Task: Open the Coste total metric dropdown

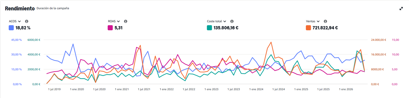Action: [x=217, y=21]
